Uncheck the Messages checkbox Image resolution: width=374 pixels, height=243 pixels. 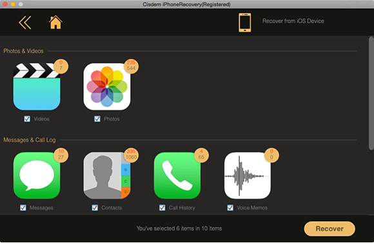[23, 208]
